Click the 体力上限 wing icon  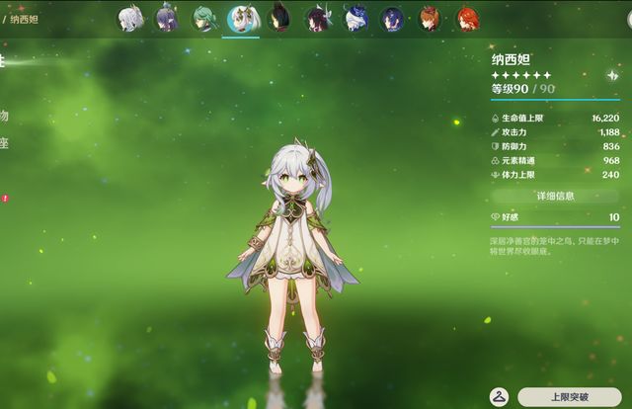click(496, 175)
